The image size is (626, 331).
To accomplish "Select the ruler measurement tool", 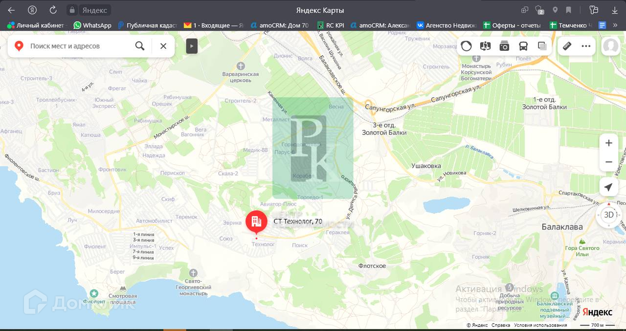I will [567, 46].
